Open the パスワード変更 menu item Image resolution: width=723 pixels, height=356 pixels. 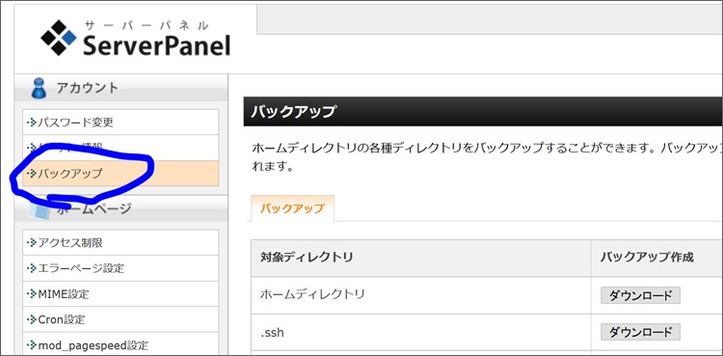click(120, 123)
